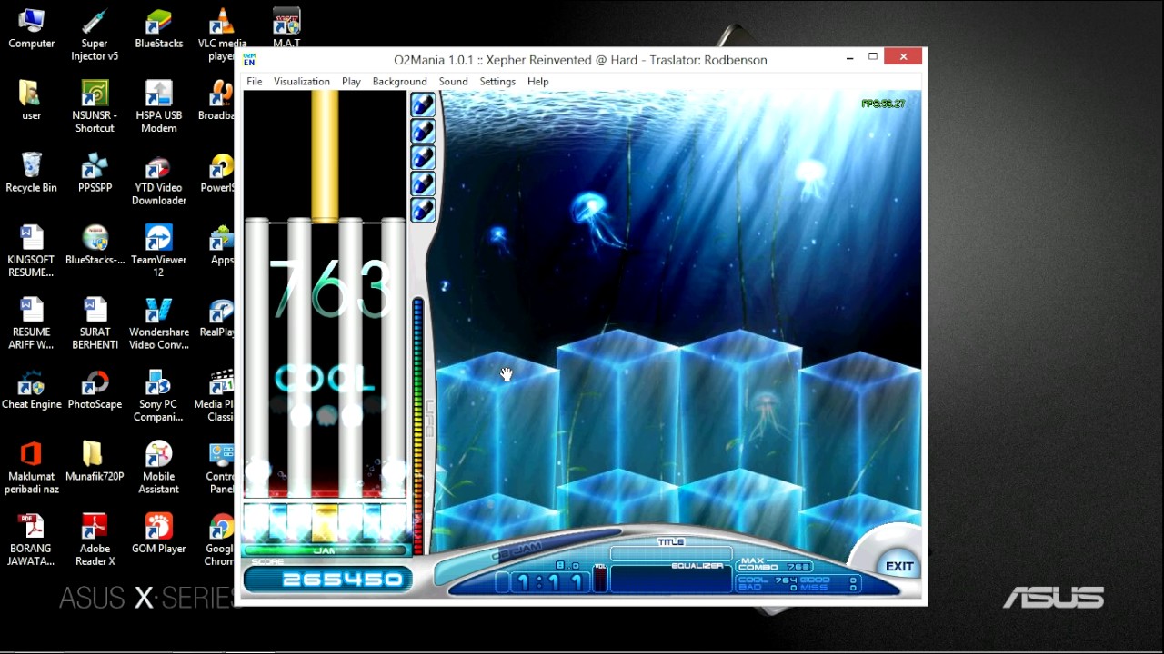The height and width of the screenshot is (654, 1164).
Task: Select the Recycle Bin icon
Action: tap(32, 173)
